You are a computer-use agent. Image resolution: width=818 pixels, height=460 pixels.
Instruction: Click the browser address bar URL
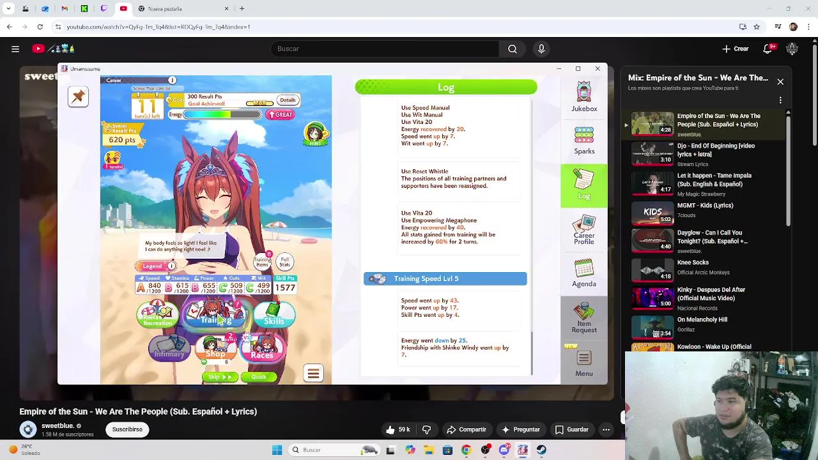[x=158, y=27]
